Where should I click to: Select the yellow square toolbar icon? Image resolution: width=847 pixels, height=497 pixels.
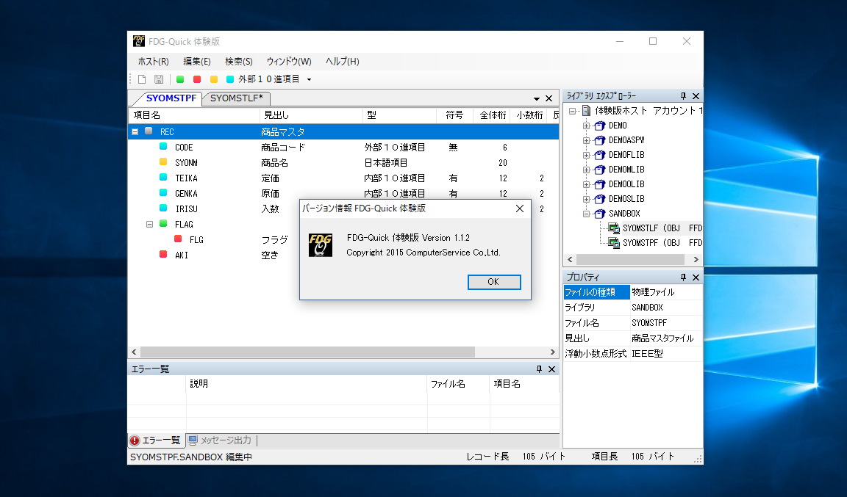pyautogui.click(x=214, y=79)
